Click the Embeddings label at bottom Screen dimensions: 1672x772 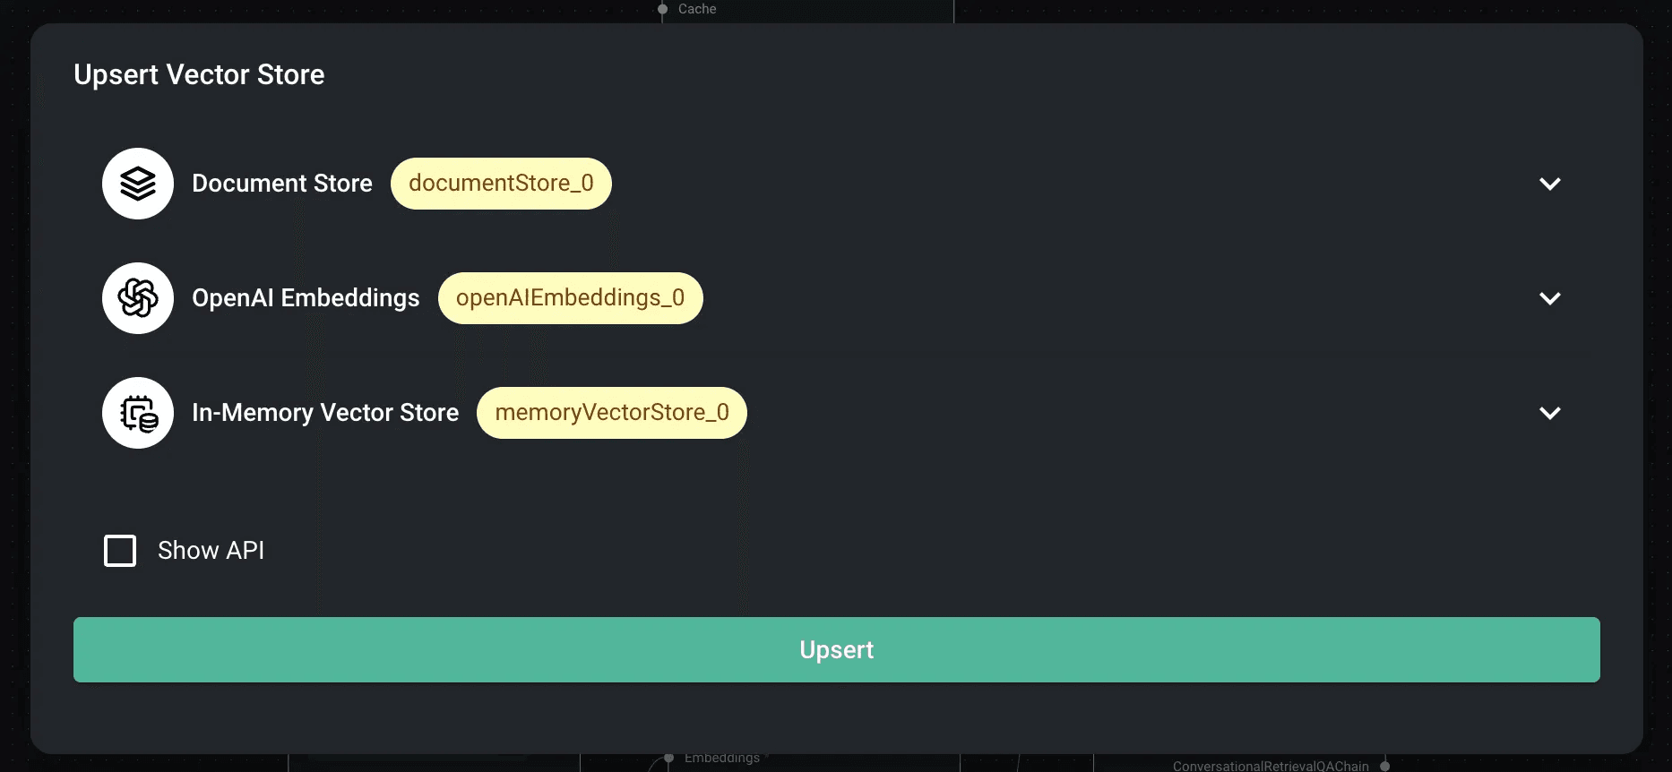(721, 759)
